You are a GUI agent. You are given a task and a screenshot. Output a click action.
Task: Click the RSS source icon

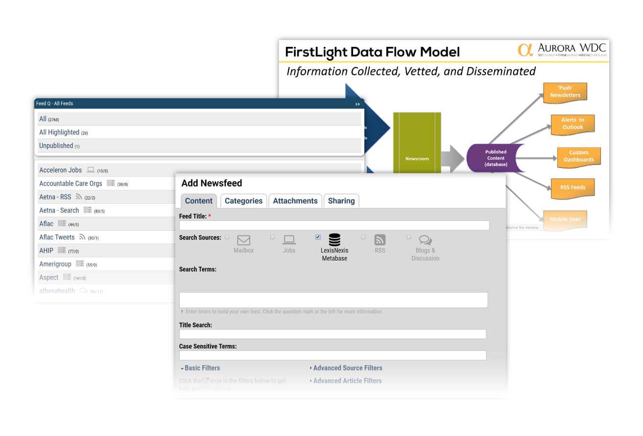pyautogui.click(x=380, y=240)
